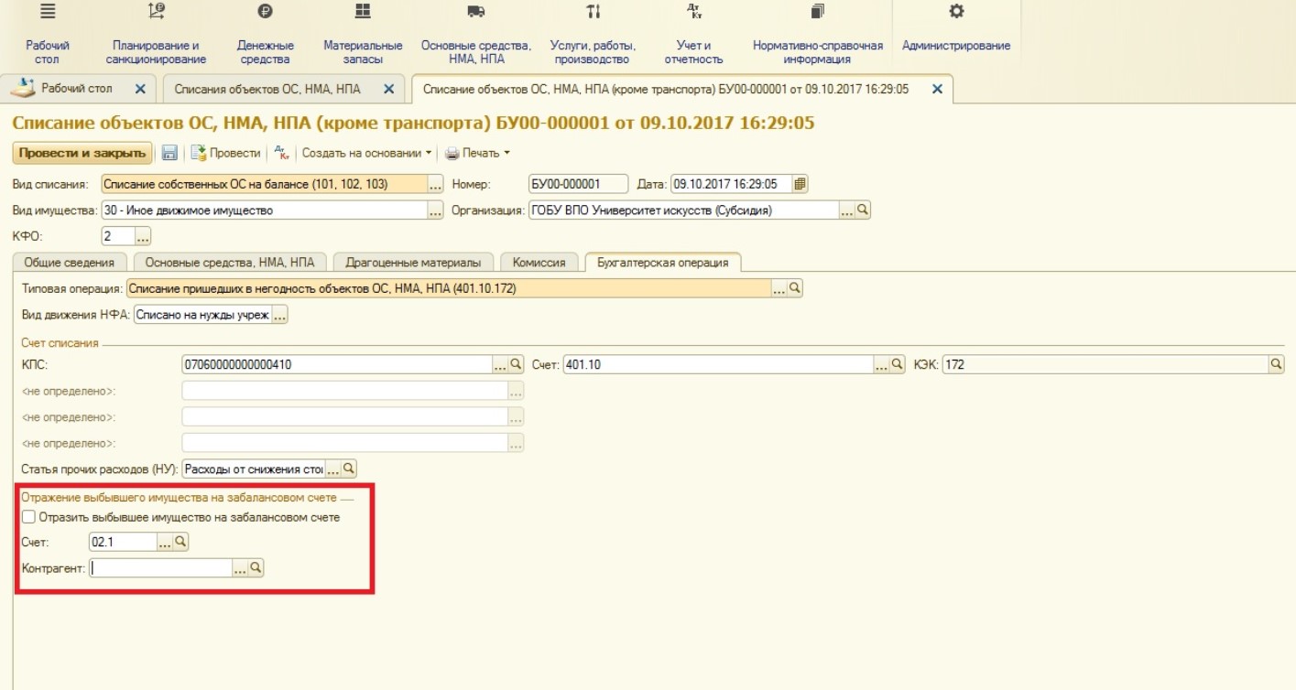Switch to the Общие сведения tab

[69, 263]
